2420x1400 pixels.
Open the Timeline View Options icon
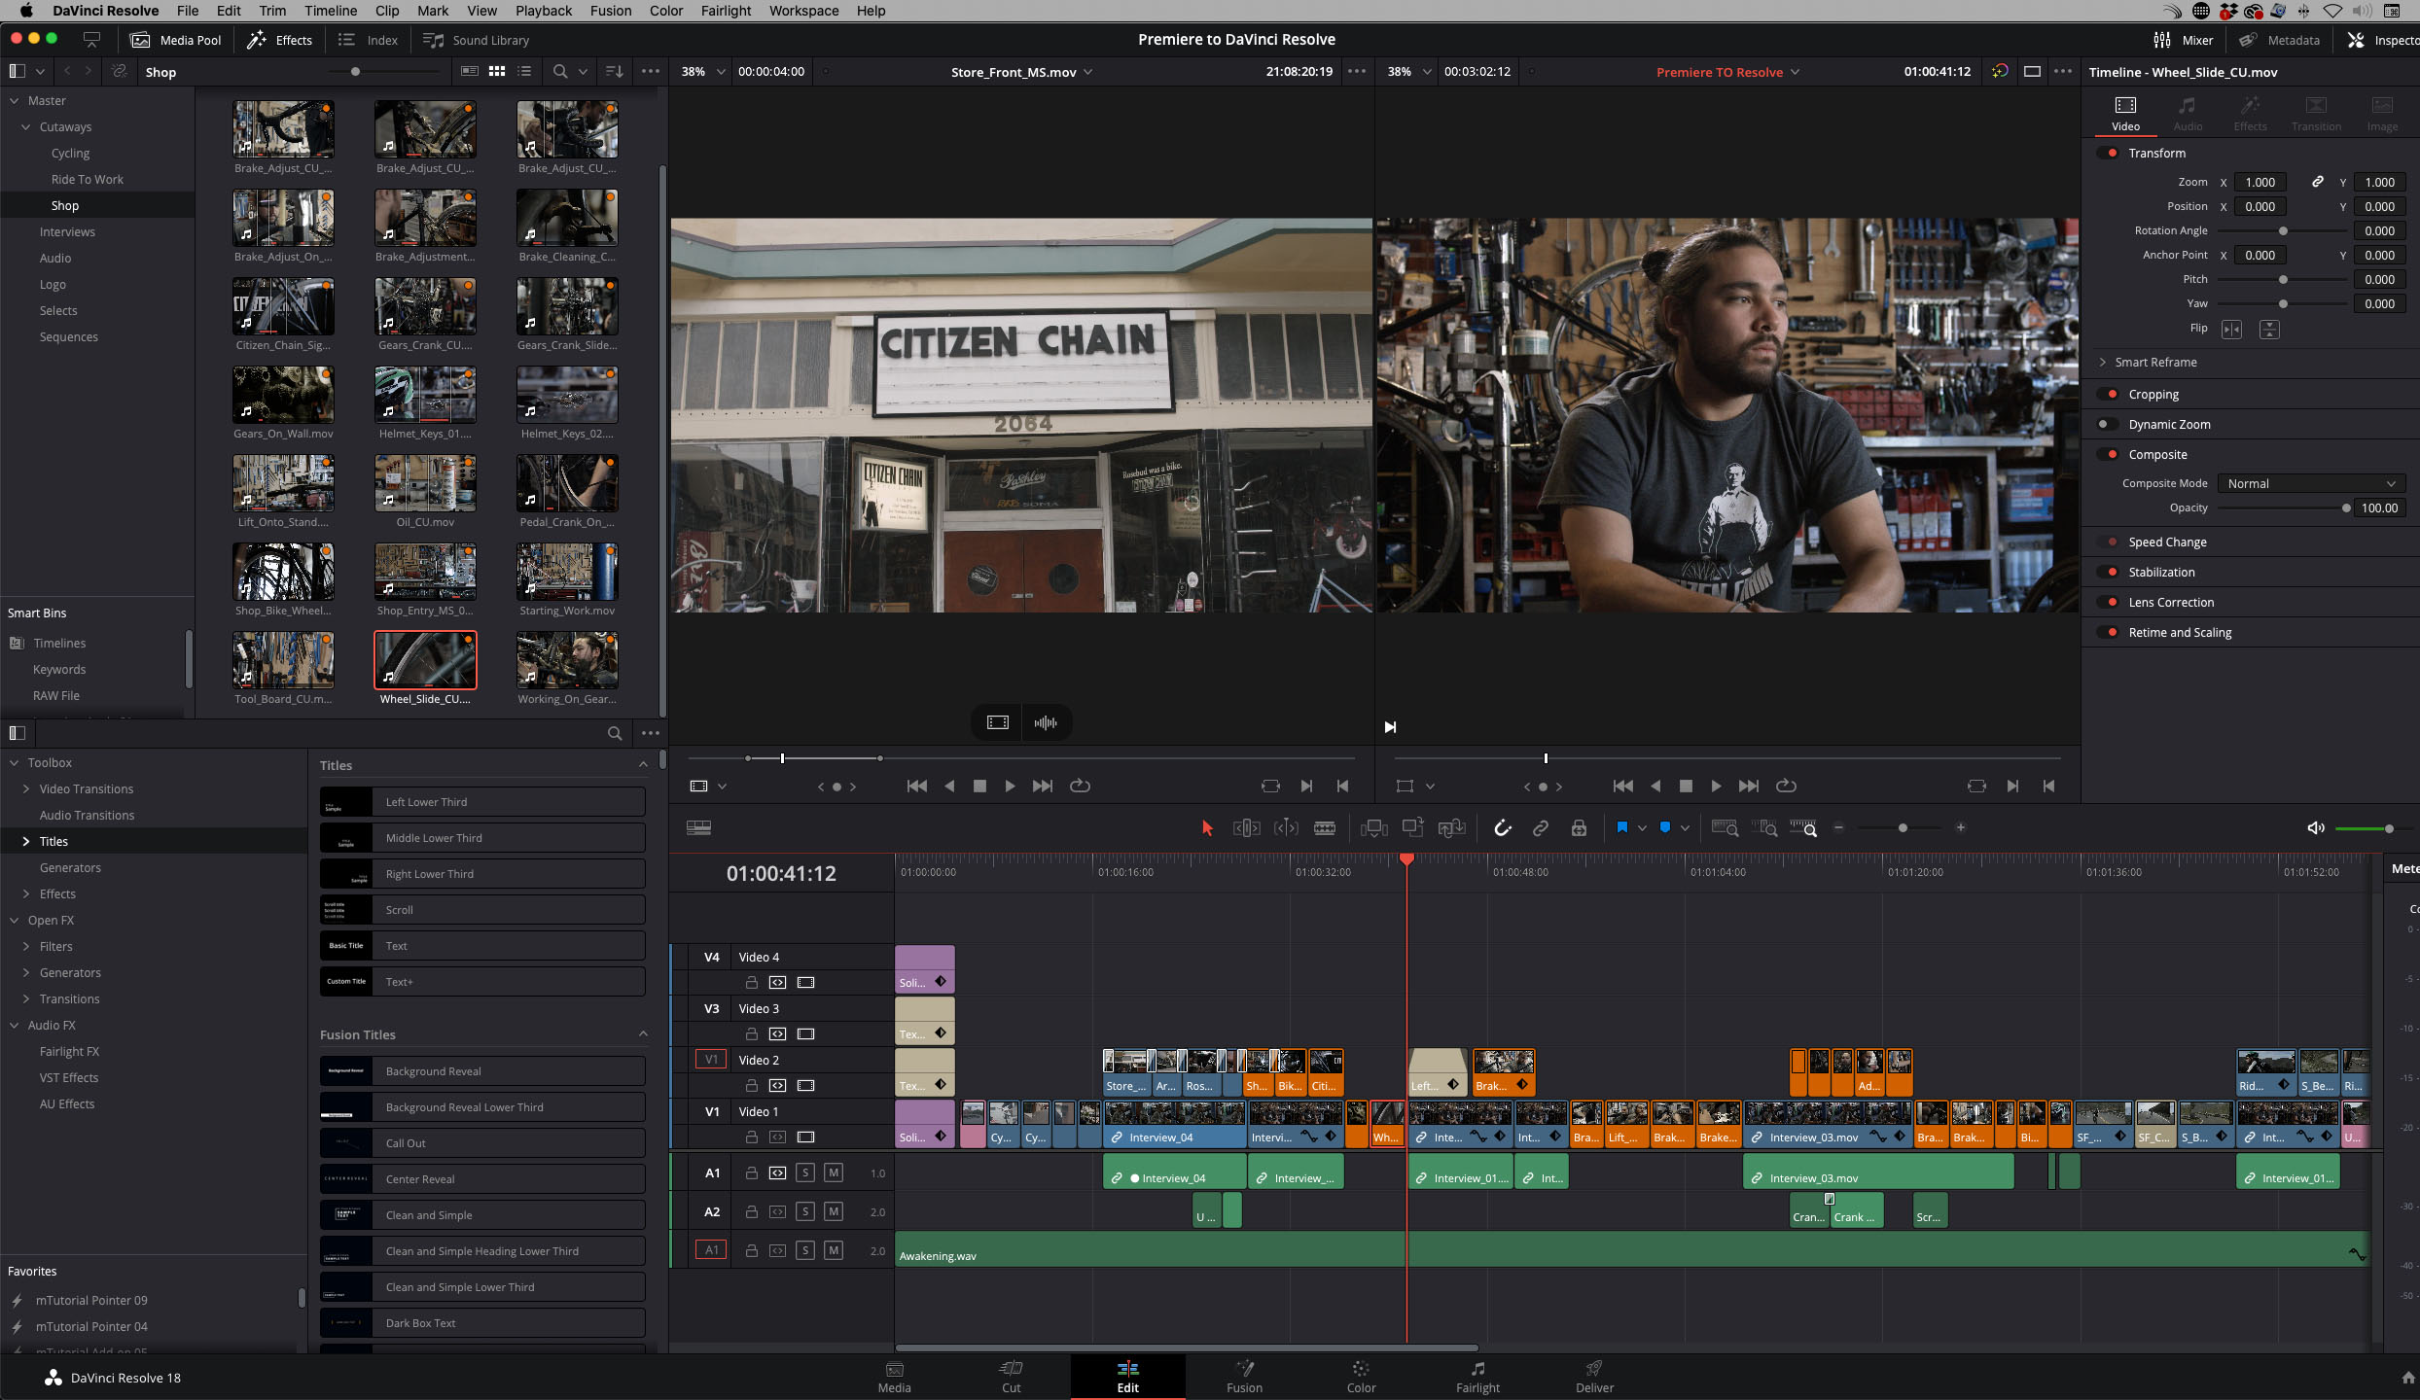698,827
